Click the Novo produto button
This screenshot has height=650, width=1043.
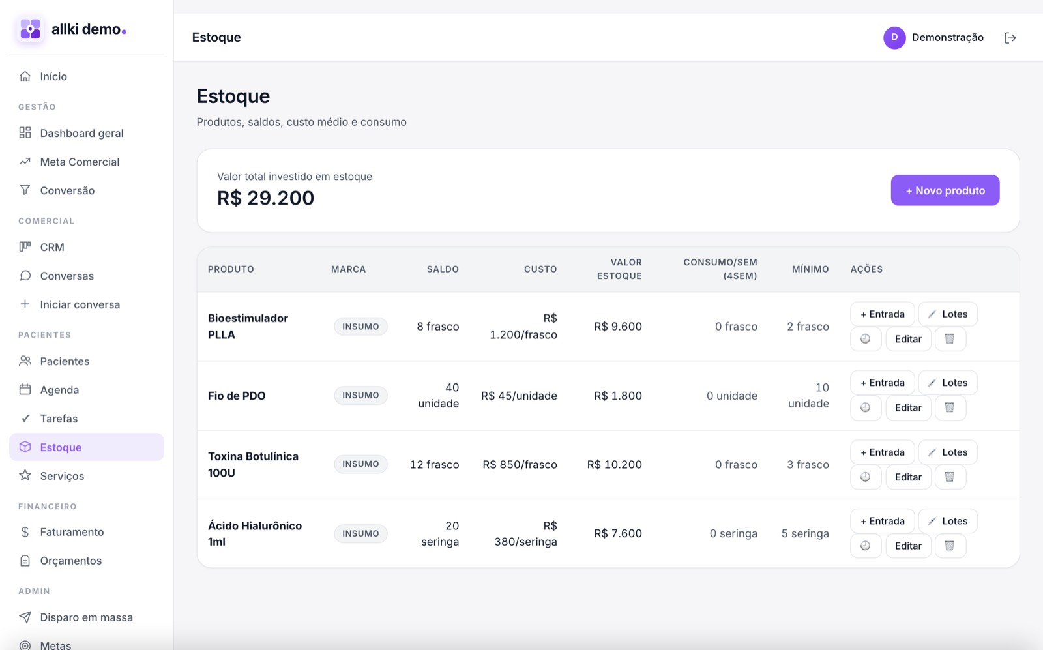945,190
